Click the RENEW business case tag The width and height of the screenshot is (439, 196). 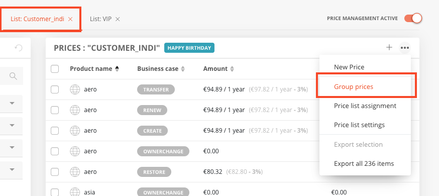pos(152,110)
